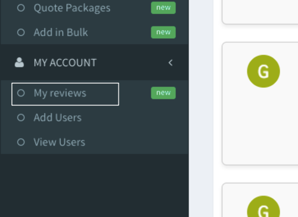Click the circle icon beside My reviews

coord(21,93)
